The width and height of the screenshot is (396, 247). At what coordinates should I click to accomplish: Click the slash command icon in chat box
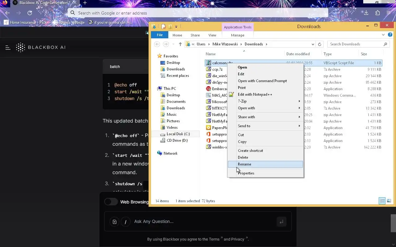coord(125,222)
